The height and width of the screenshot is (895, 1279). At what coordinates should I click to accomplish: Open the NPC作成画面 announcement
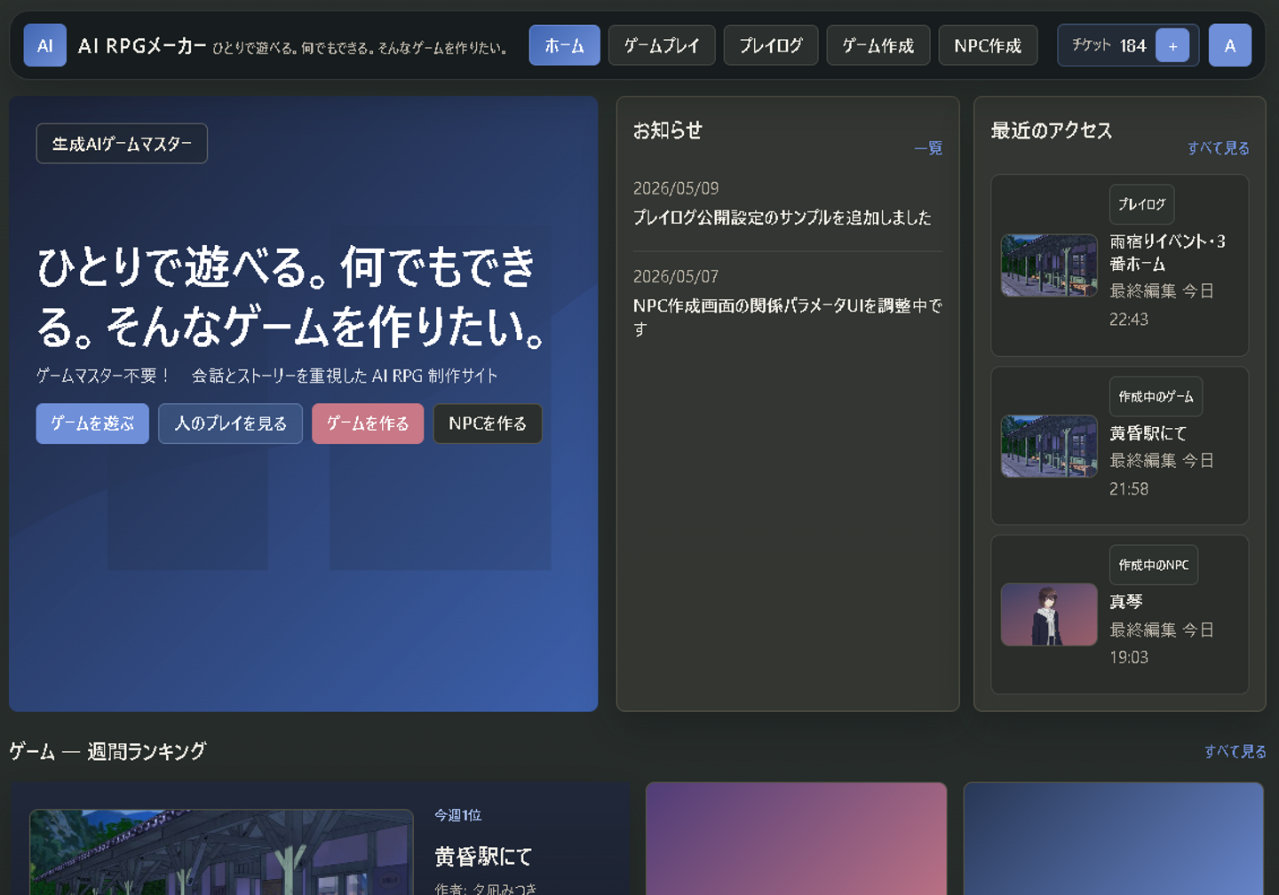[788, 317]
